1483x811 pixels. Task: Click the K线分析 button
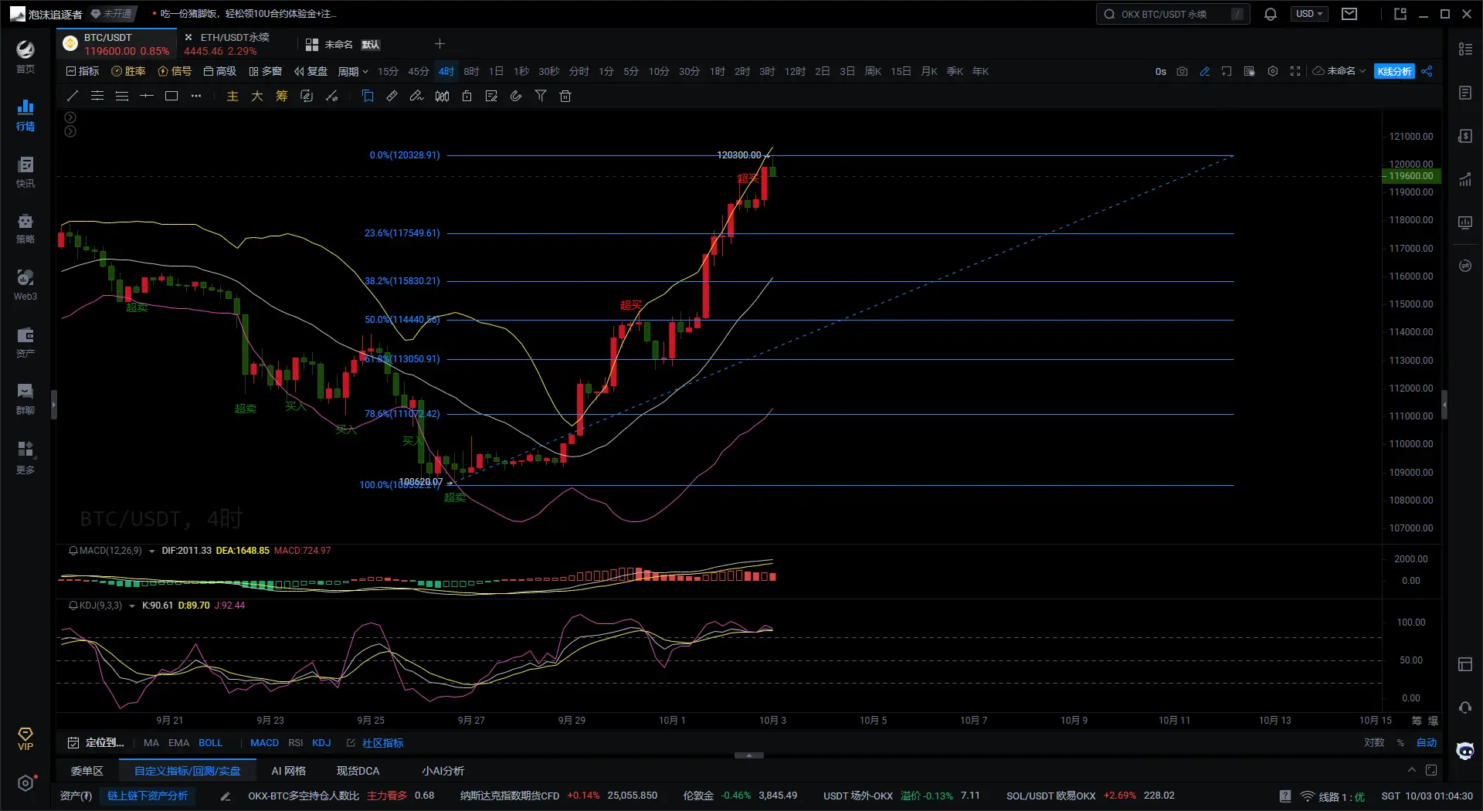tap(1394, 71)
